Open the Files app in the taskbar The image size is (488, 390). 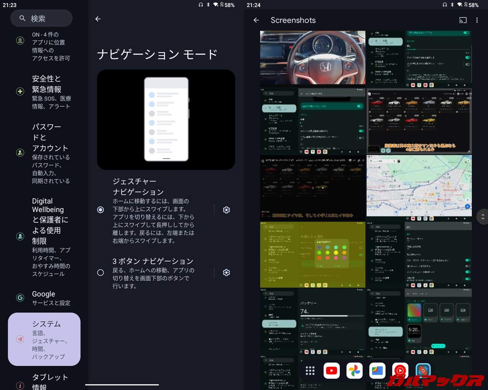377,371
